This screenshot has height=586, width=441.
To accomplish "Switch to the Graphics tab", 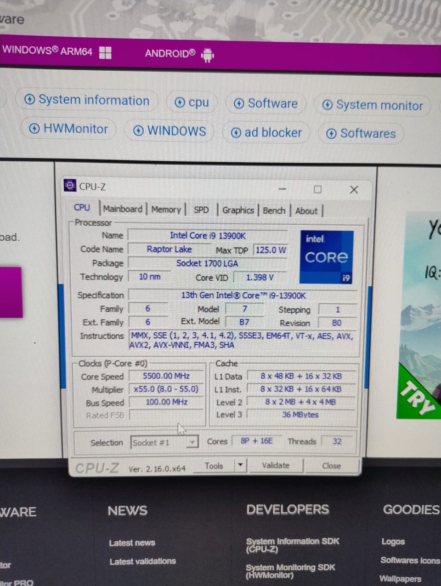I will click(x=238, y=210).
